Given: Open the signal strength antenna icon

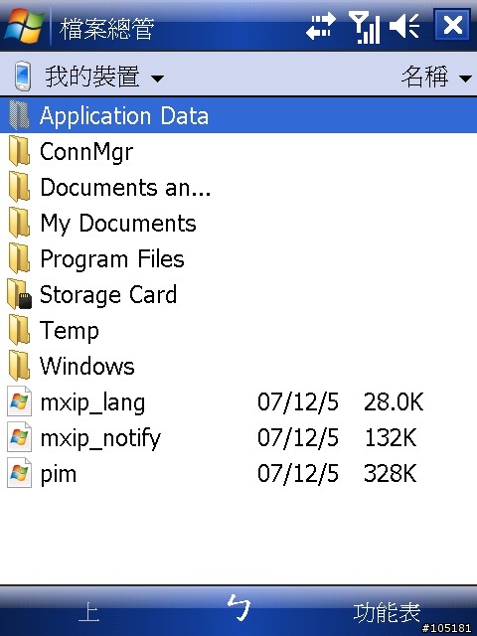Looking at the screenshot, I should point(365,27).
